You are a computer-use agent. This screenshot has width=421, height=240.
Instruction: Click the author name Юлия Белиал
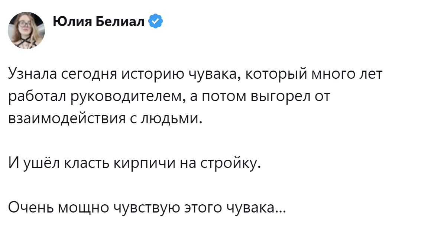[x=98, y=22]
